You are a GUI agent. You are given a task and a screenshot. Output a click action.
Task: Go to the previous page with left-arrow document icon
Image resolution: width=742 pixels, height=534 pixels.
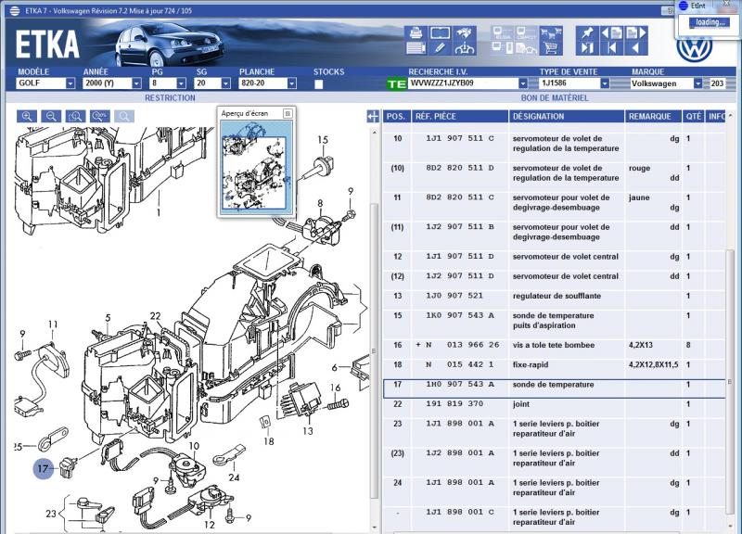[611, 33]
